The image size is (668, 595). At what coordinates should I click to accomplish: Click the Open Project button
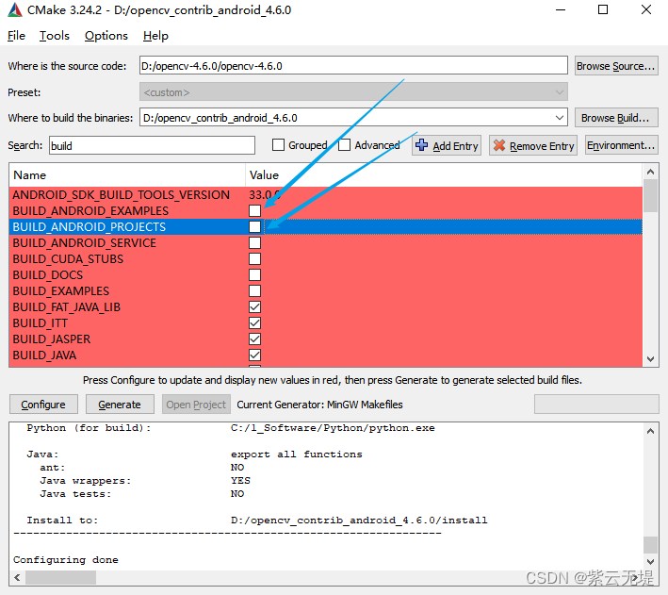pyautogui.click(x=196, y=405)
